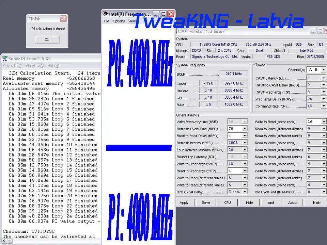Open Refresh Cycle Time (tRFC) dropdown

(245, 129)
